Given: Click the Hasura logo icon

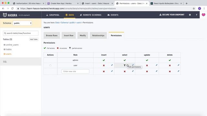Looking at the screenshot, I should coord(5,15).
